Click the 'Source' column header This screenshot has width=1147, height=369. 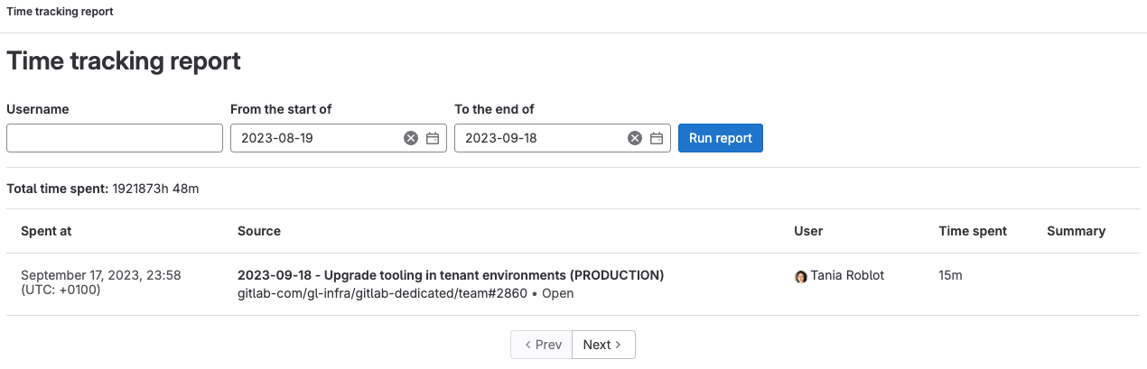click(x=259, y=231)
